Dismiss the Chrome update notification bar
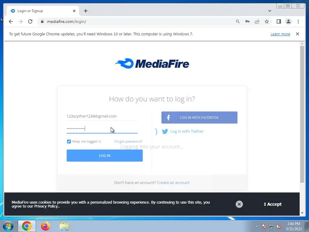 [x=297, y=34]
